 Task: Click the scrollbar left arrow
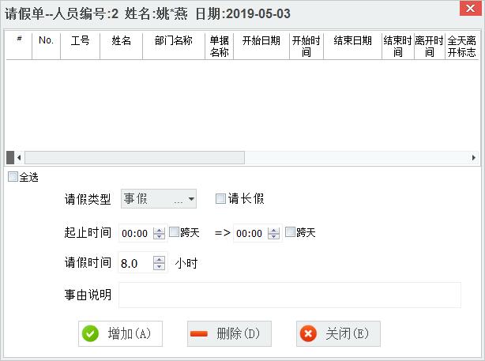pos(19,157)
